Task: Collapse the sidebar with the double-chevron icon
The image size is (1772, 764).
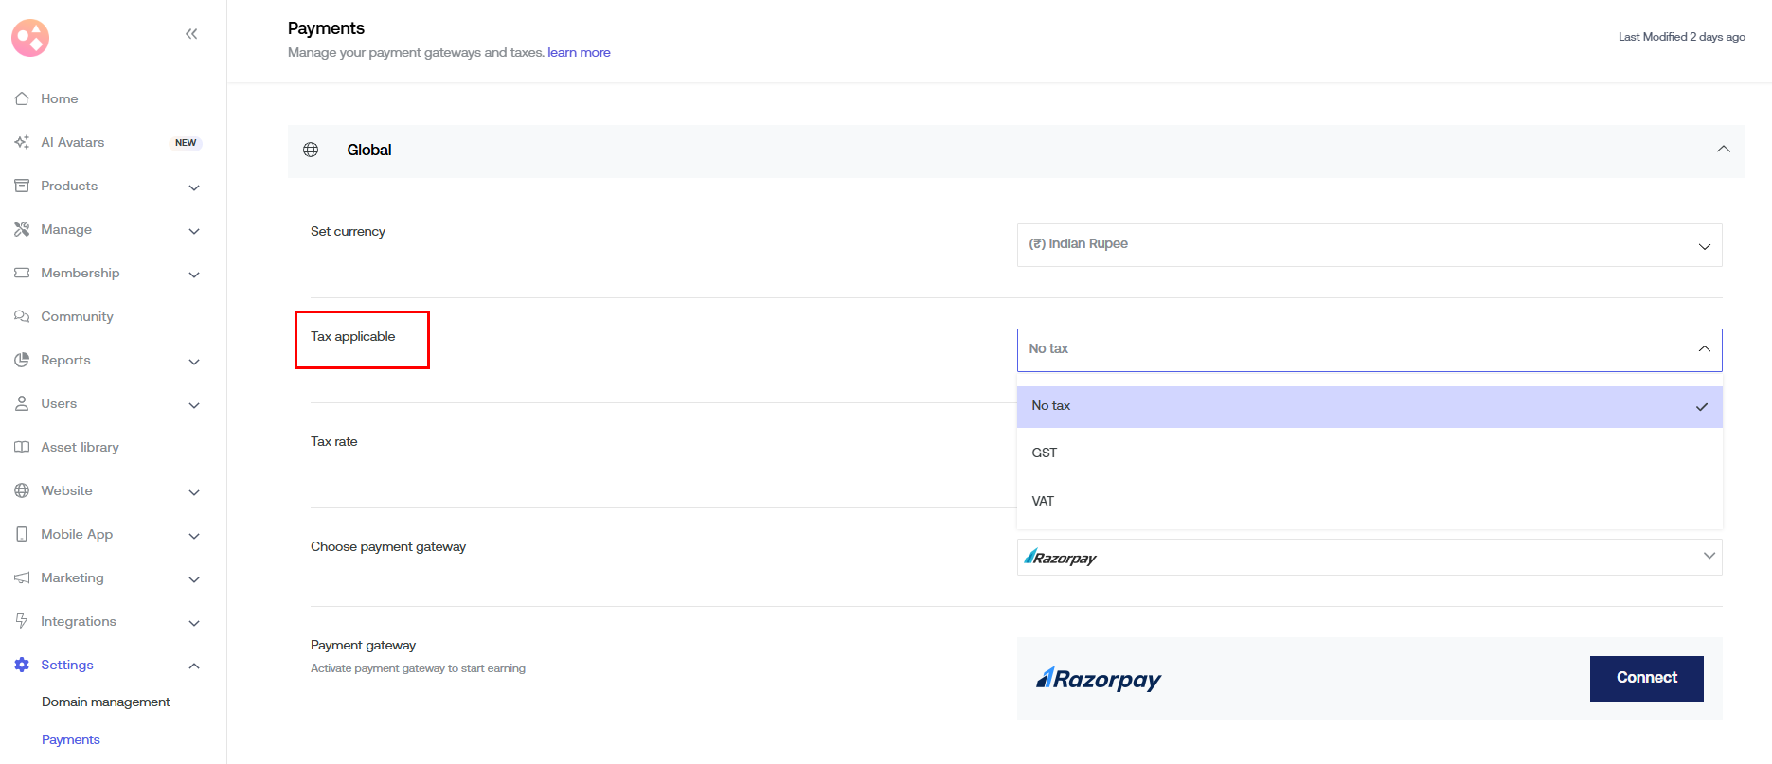Action: [191, 34]
